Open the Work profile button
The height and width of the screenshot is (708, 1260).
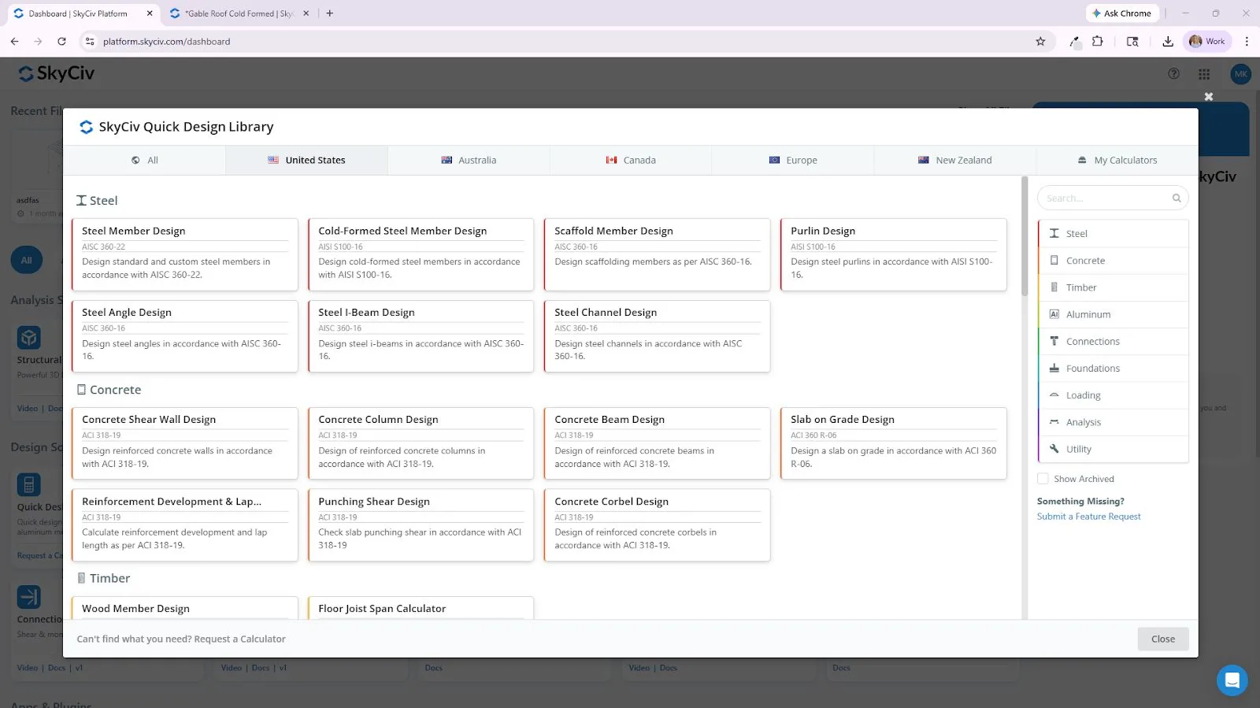(x=1207, y=42)
